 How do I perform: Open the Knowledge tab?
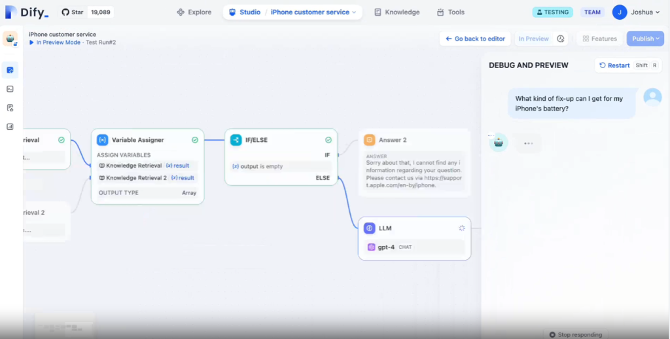click(397, 12)
